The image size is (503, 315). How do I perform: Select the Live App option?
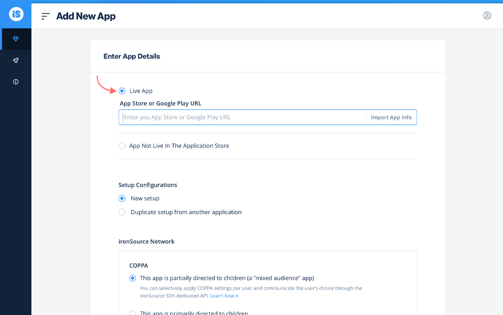[x=121, y=90]
